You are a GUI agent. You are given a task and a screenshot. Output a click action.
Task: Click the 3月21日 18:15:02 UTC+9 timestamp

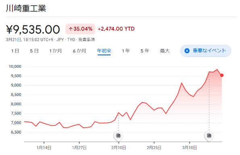[x=29, y=40]
